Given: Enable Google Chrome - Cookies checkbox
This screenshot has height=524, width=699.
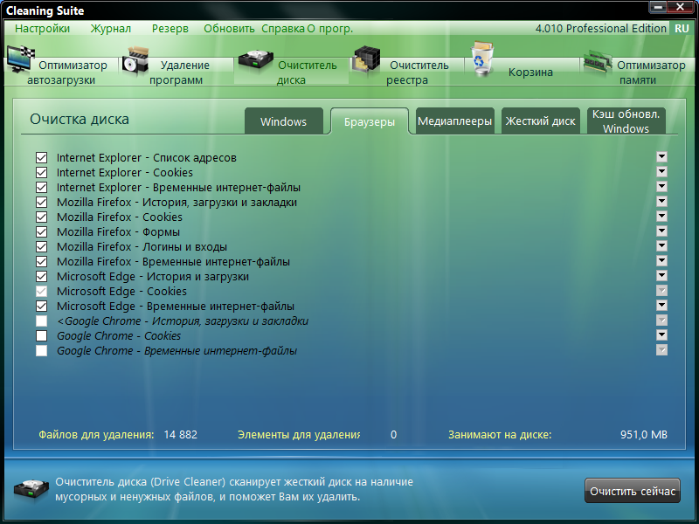Looking at the screenshot, I should pyautogui.click(x=41, y=335).
